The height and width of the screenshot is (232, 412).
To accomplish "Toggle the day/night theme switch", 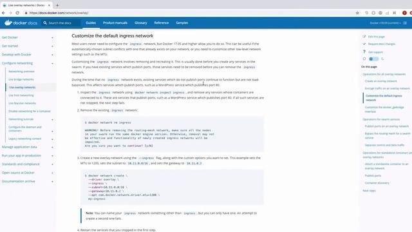I will [373, 59].
